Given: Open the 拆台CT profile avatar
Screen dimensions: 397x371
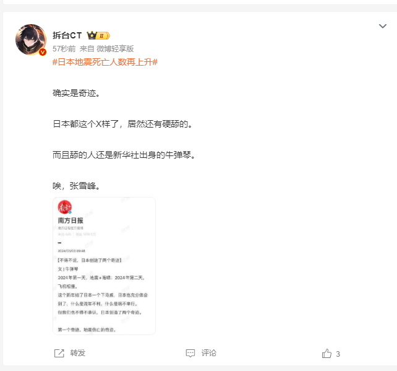Looking at the screenshot, I should click(31, 39).
